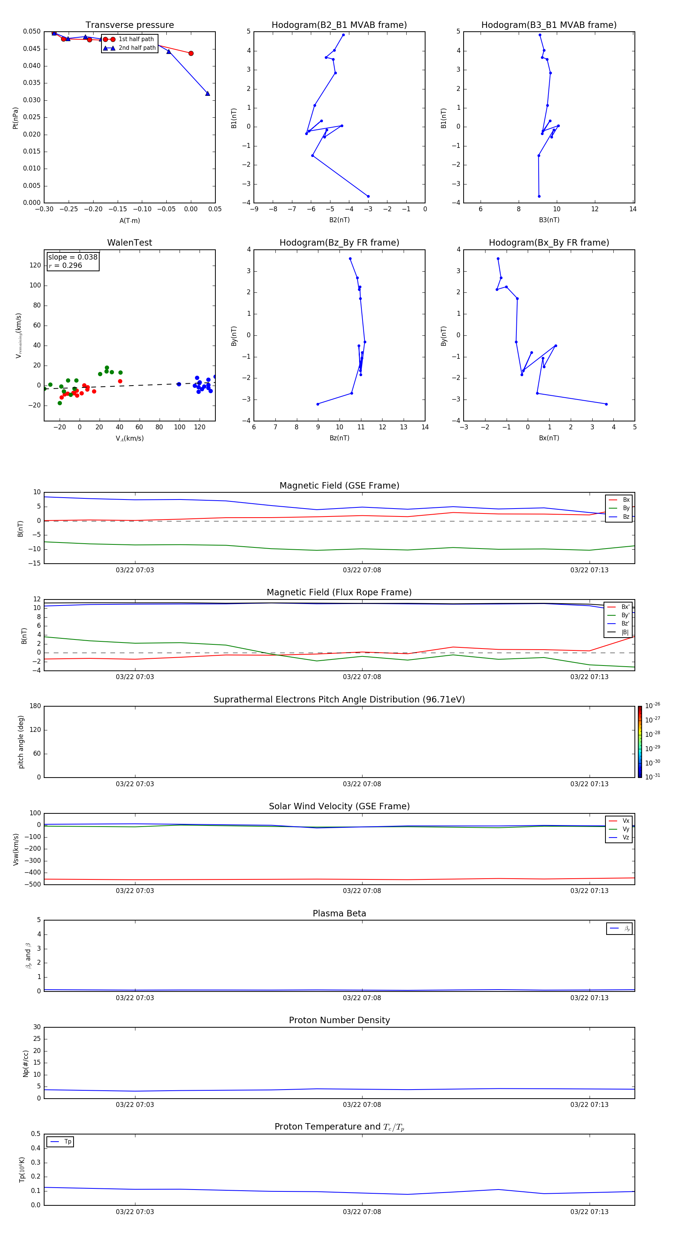Image resolution: width=679 pixels, height=1245 pixels.
Task: Click the 'Bz' entry in GSE legend
Action: point(619,516)
